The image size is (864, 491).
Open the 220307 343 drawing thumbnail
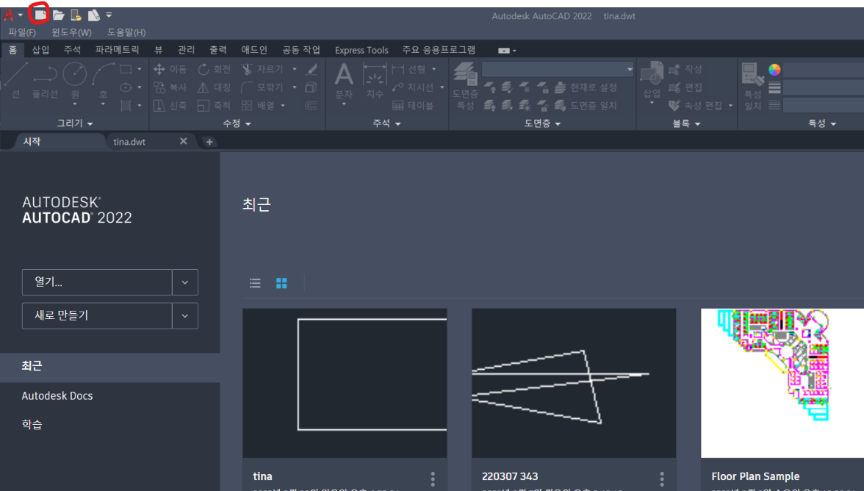574,383
